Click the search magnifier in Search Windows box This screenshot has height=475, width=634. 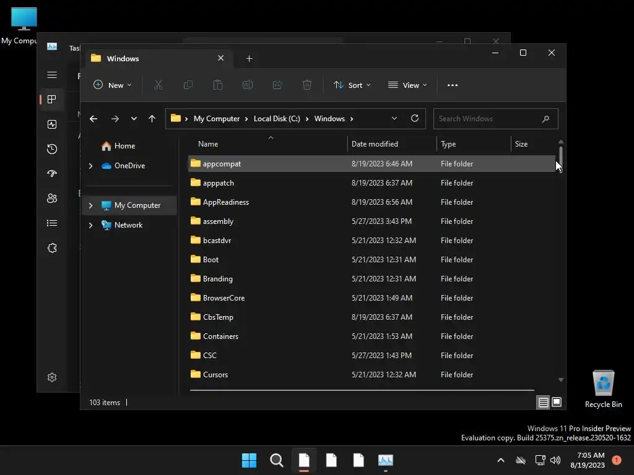[x=545, y=119]
